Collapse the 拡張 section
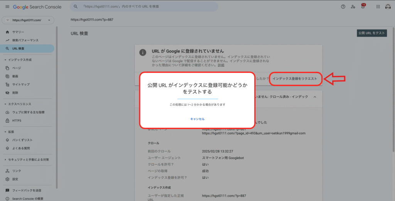 tap(5, 132)
